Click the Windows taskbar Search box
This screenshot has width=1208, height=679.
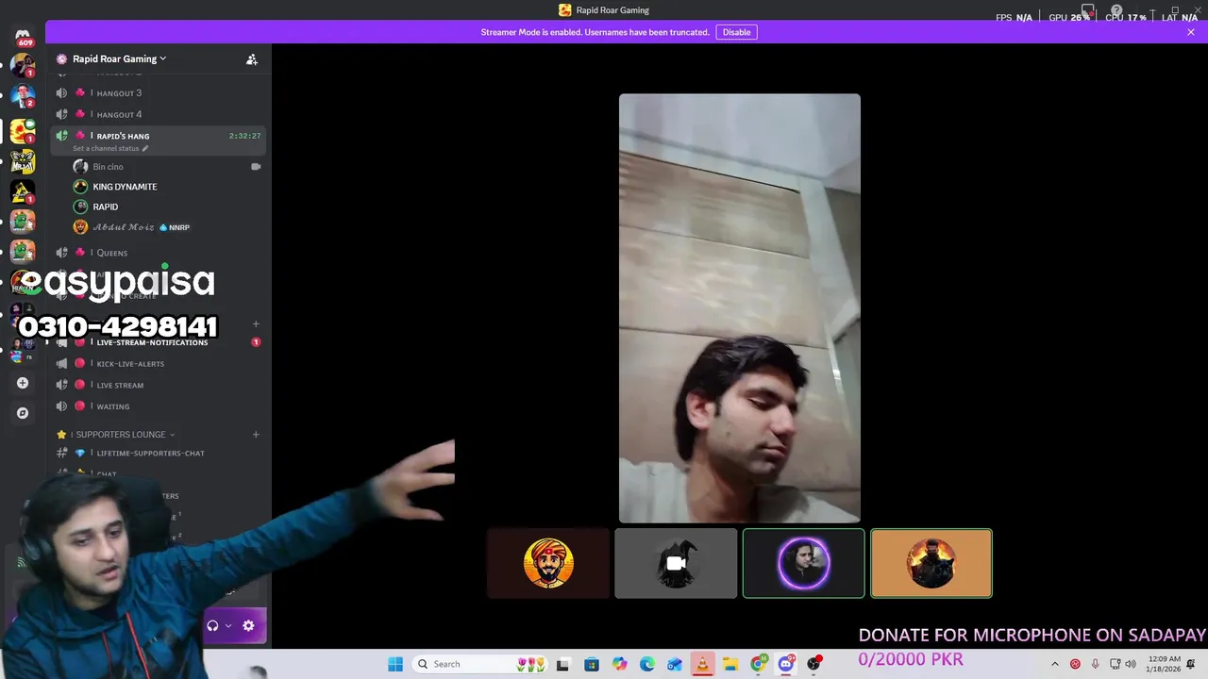479,665
